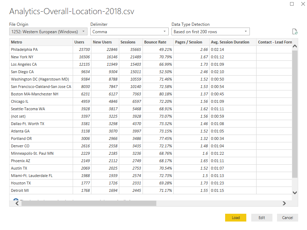Click the horizontal scroll left arrow

[17, 203]
